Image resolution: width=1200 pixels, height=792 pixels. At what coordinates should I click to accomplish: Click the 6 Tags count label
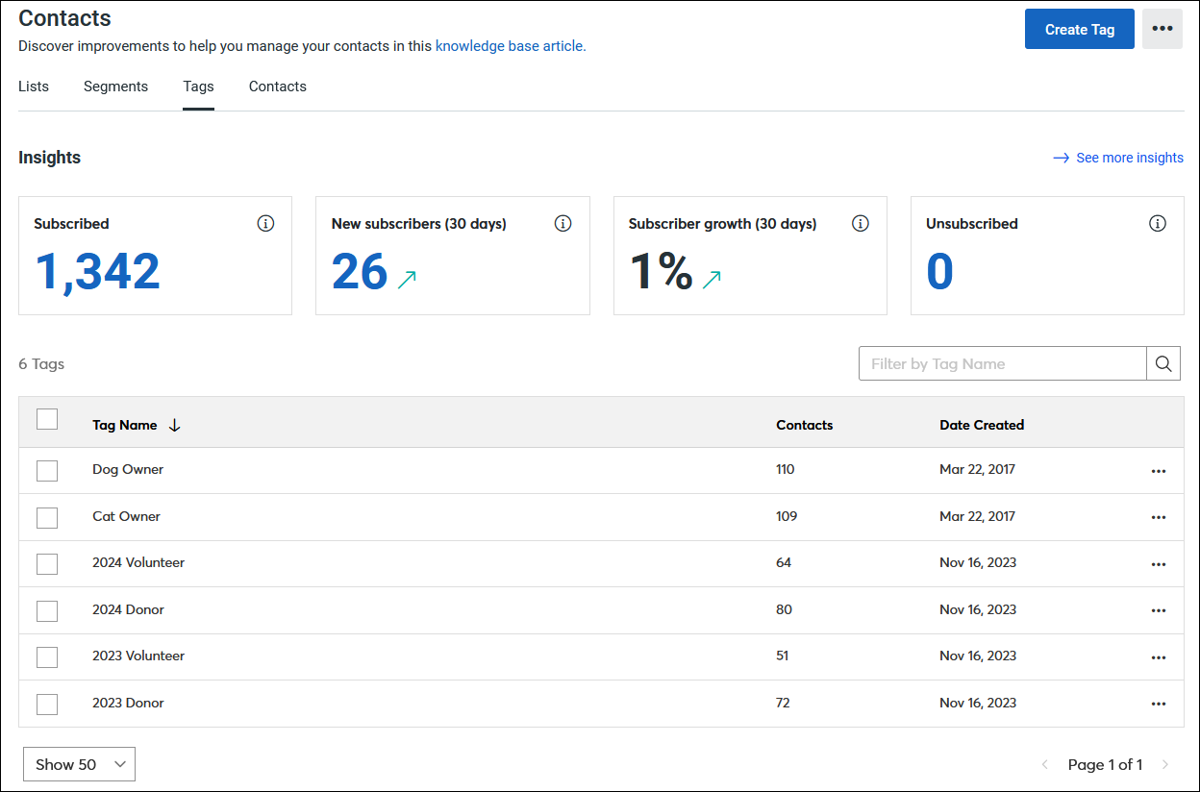click(41, 364)
